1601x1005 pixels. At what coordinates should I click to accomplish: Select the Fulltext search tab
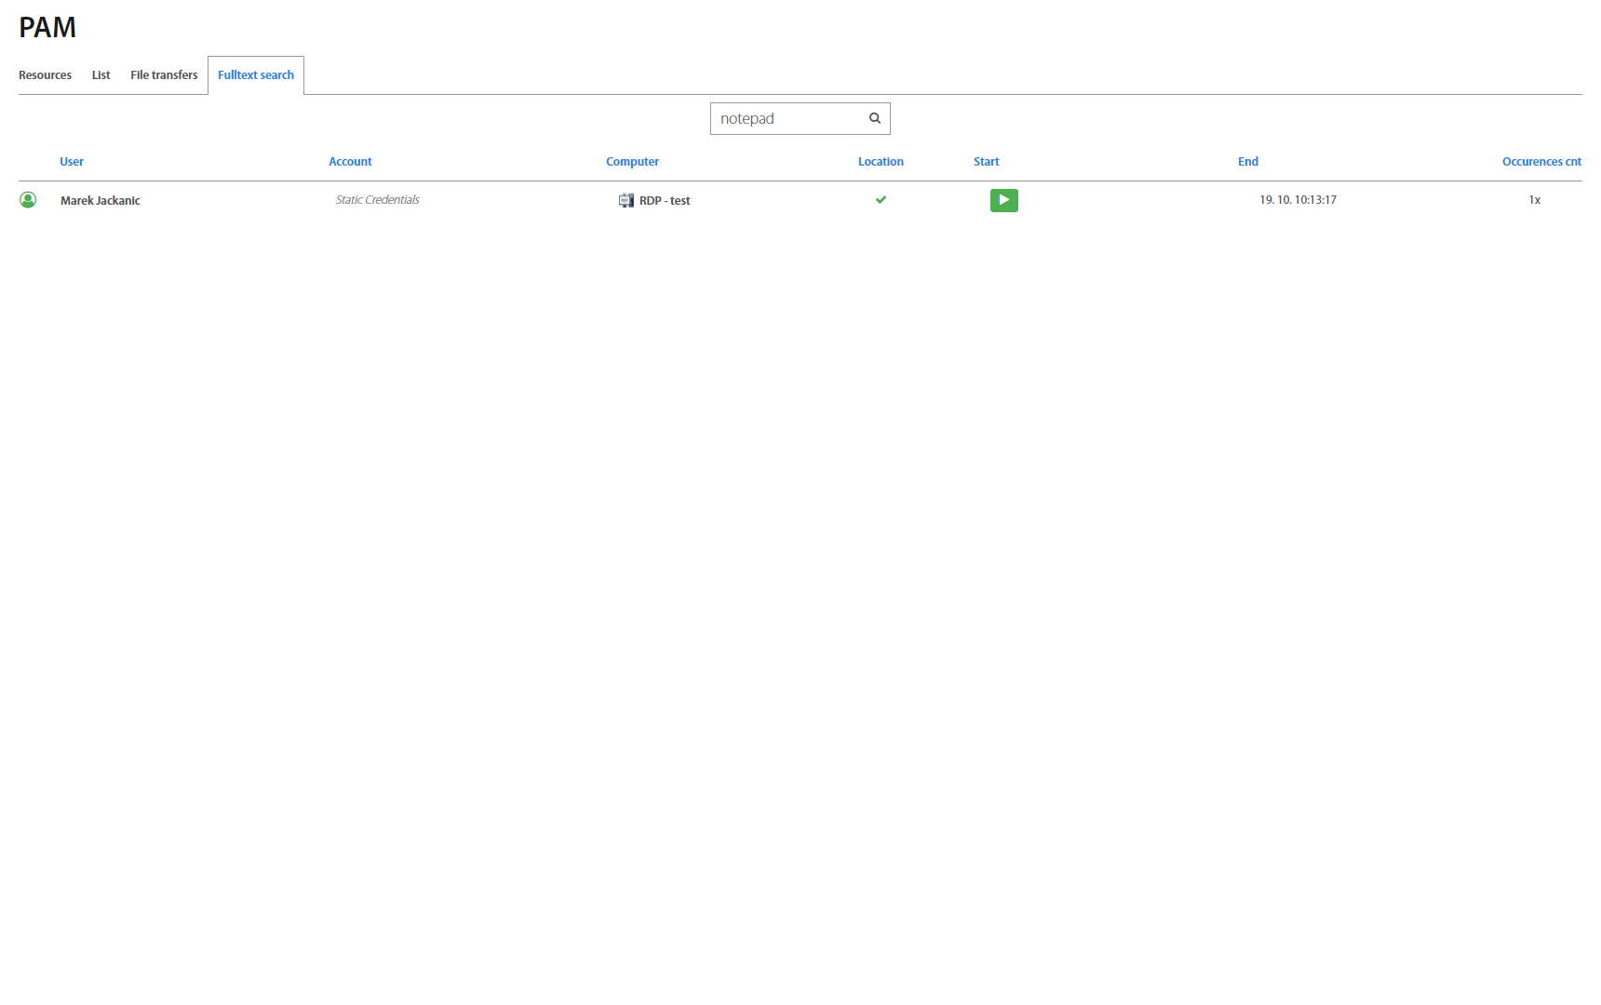(x=256, y=75)
